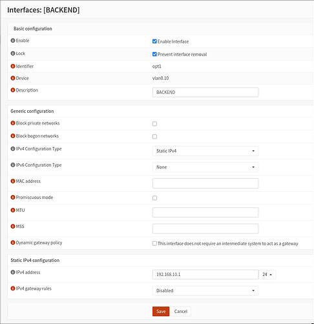Image resolution: width=314 pixels, height=324 pixels.
Task: Click the Cancel button
Action: (181, 312)
